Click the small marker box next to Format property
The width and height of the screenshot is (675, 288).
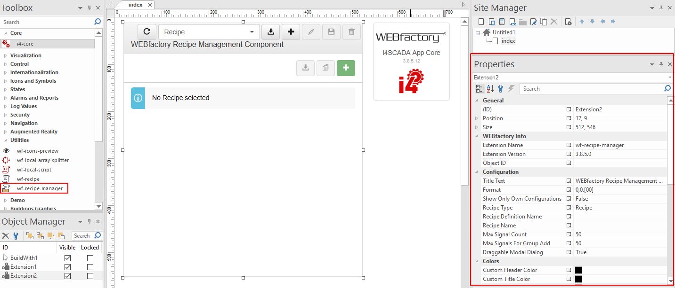[569, 190]
